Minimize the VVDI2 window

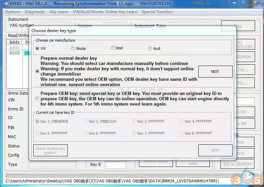pyautogui.click(x=234, y=2)
